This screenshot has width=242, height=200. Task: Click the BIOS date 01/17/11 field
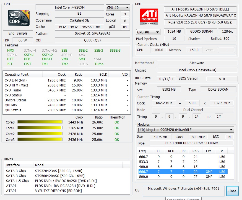pyautogui.click(x=166, y=79)
